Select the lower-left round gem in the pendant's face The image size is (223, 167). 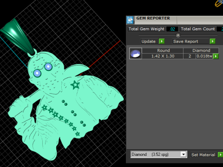(x=37, y=73)
